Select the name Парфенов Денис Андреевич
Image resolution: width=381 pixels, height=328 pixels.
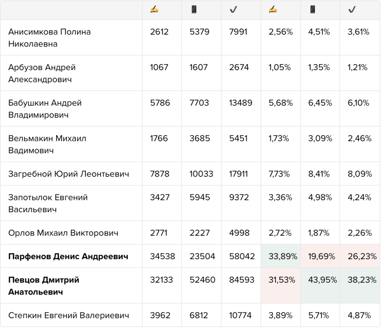coord(68,256)
